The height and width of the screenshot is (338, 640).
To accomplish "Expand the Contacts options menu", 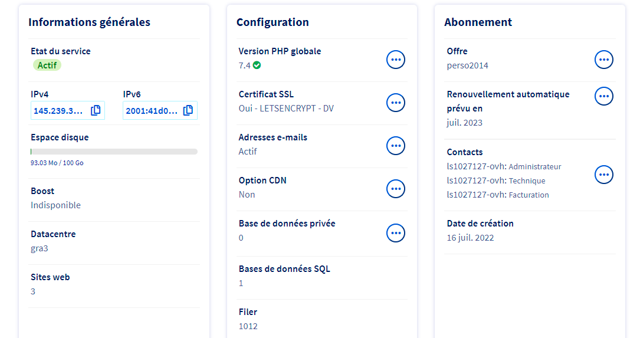I will 603,175.
